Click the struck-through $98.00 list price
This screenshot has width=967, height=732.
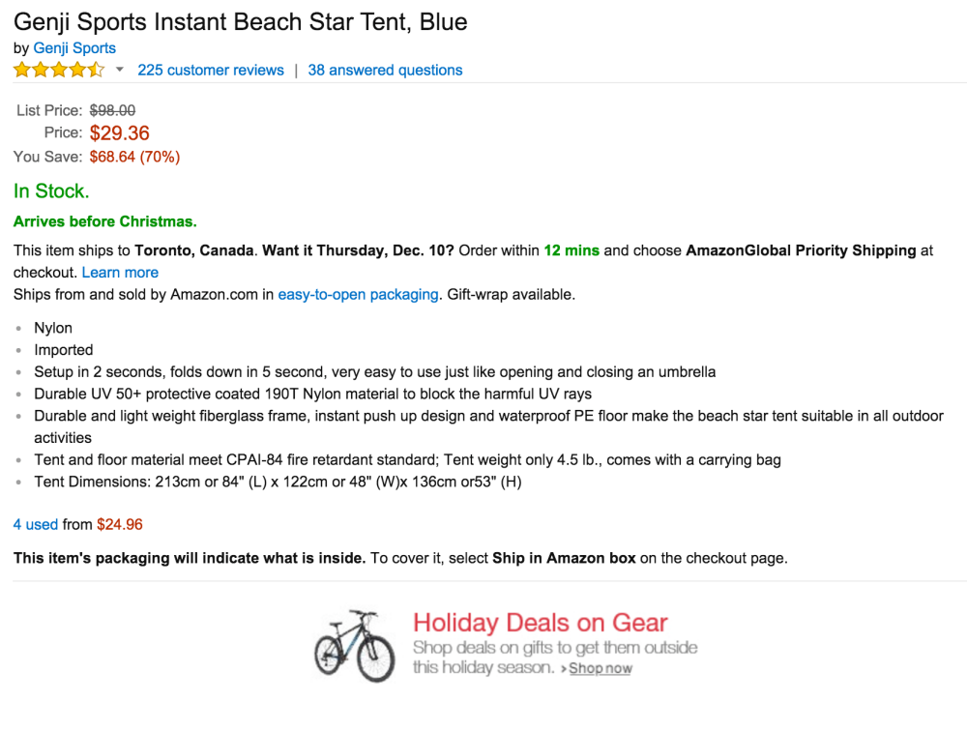point(112,110)
